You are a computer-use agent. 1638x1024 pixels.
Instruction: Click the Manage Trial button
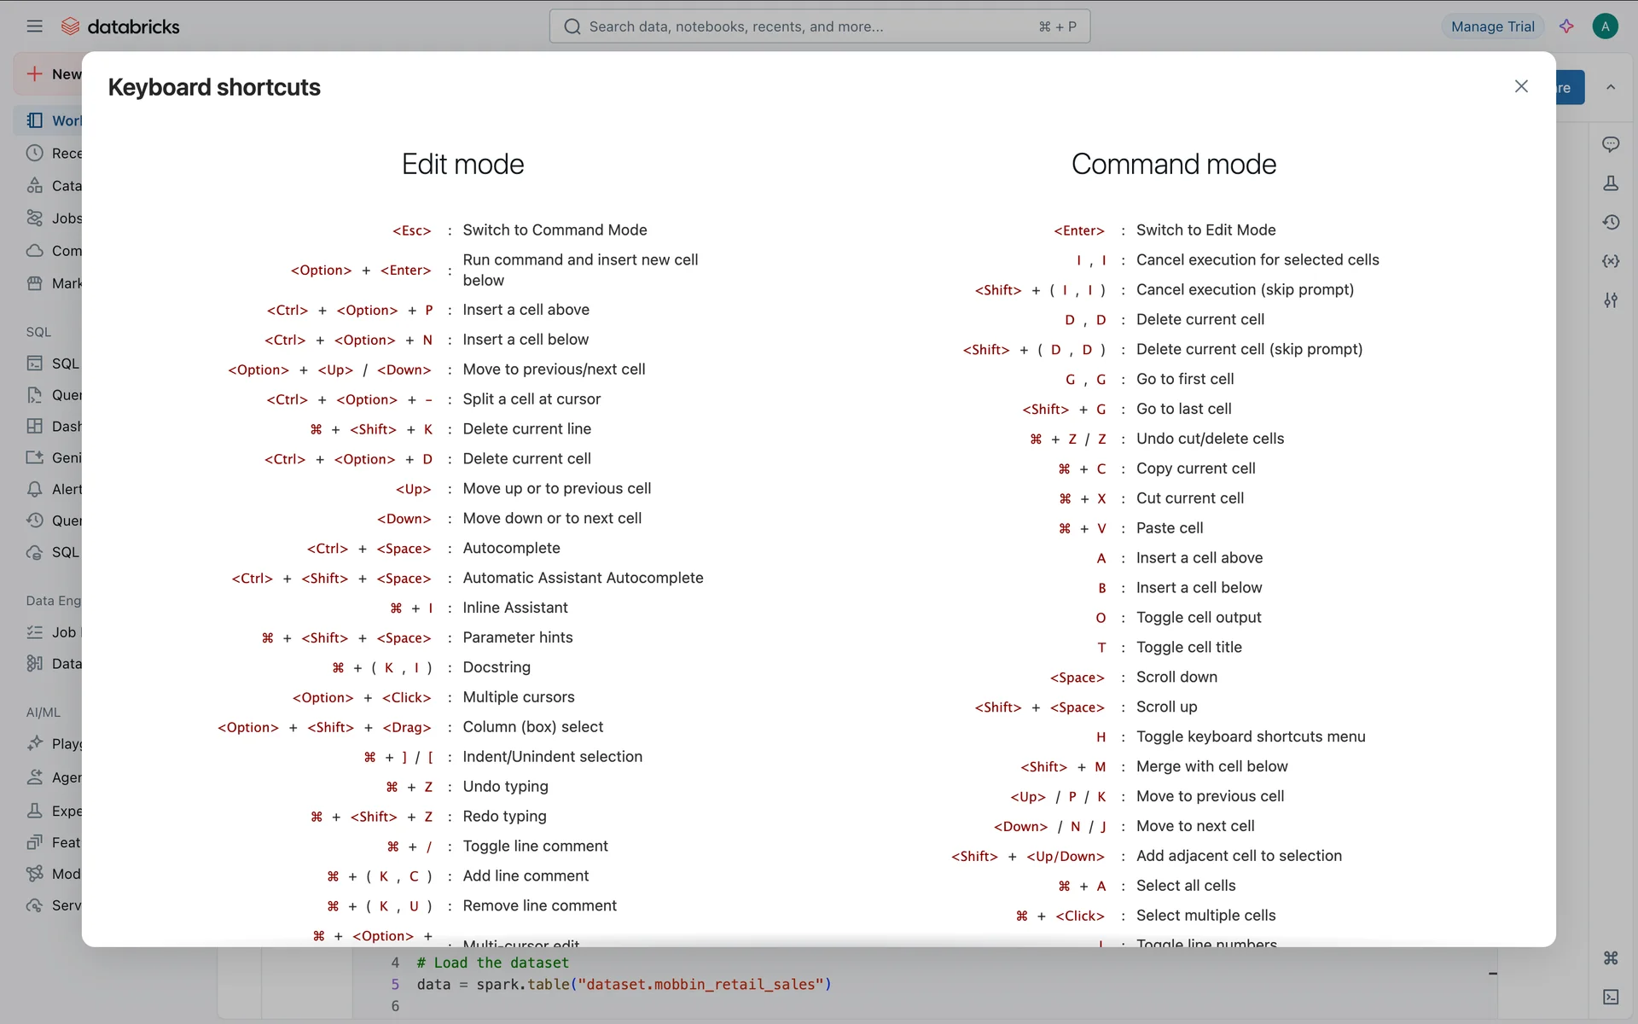coord(1492,26)
